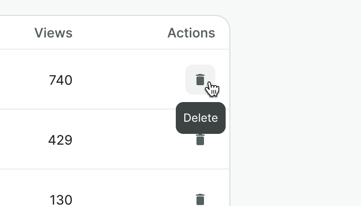The height and width of the screenshot is (206, 361).
Task: Click the dark Delete tooltip label
Action: [201, 118]
